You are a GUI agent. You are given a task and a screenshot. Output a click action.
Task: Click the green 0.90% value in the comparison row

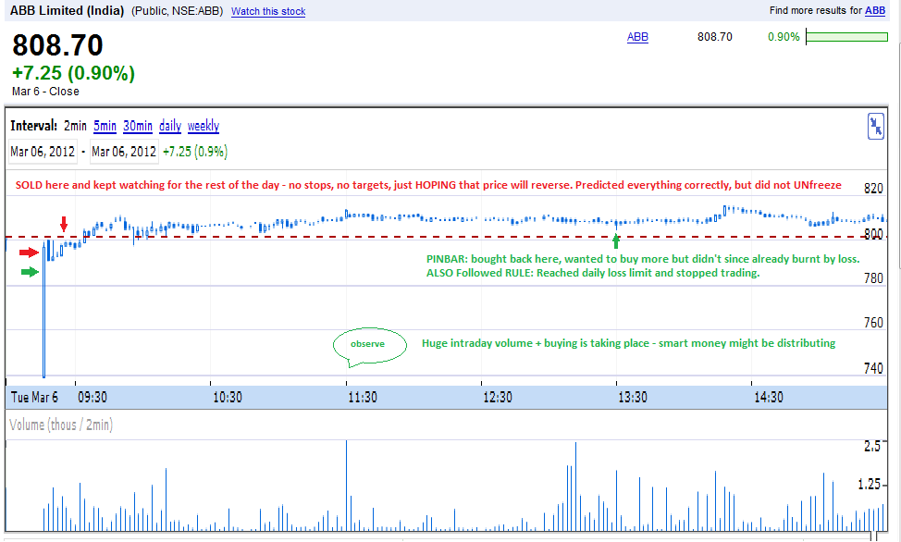pyautogui.click(x=784, y=37)
